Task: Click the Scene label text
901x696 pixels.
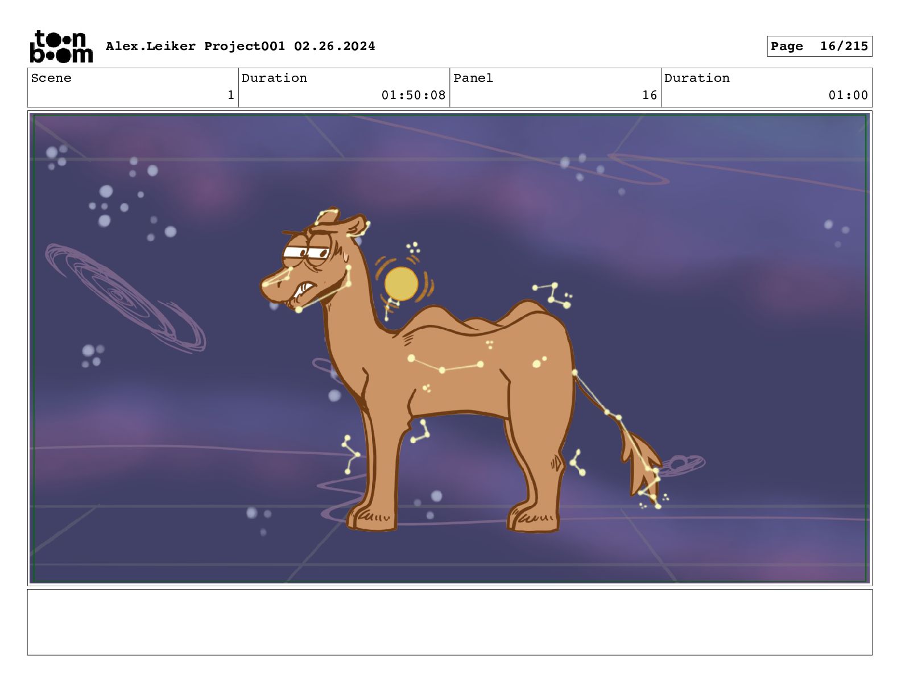Action: (51, 78)
